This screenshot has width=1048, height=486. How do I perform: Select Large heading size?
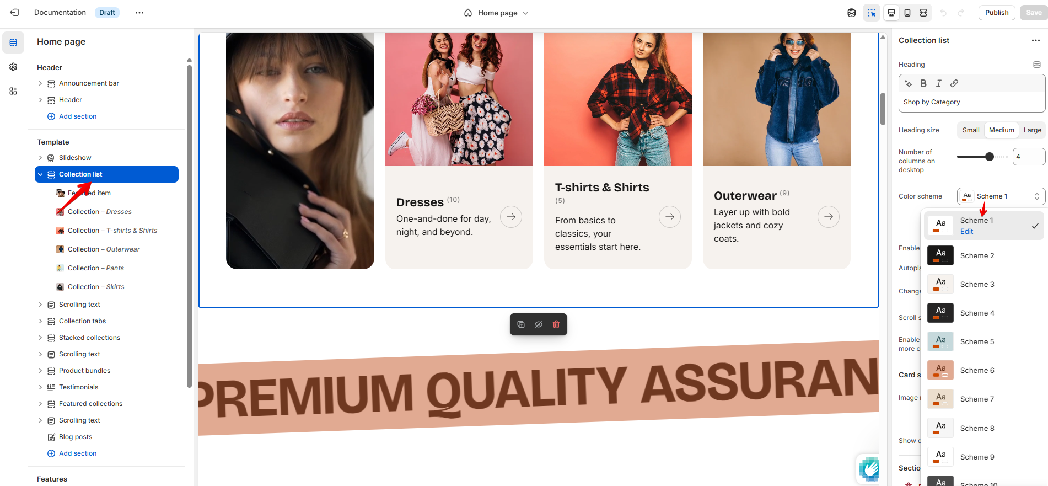pos(1033,130)
